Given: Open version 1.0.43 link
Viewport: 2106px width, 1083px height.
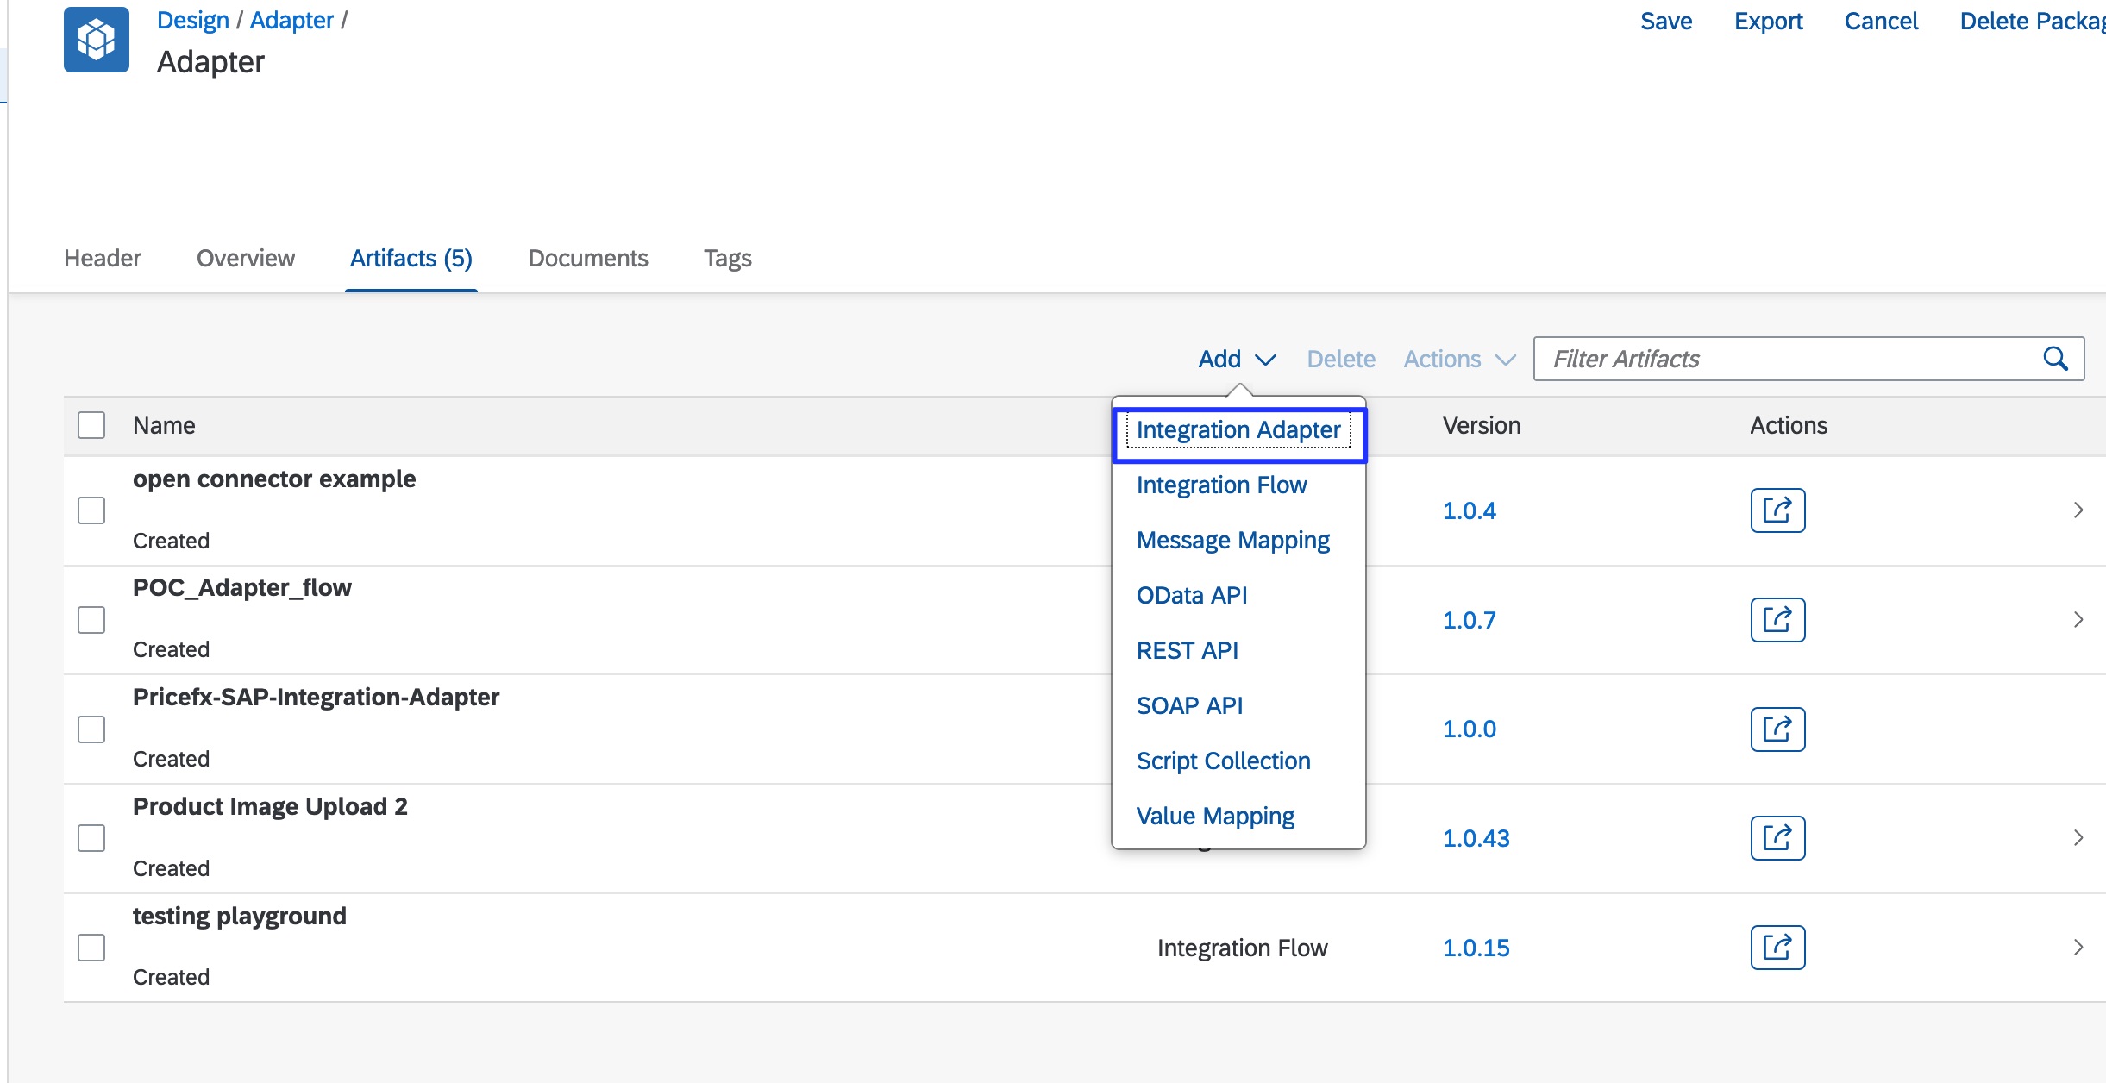Looking at the screenshot, I should tap(1476, 838).
